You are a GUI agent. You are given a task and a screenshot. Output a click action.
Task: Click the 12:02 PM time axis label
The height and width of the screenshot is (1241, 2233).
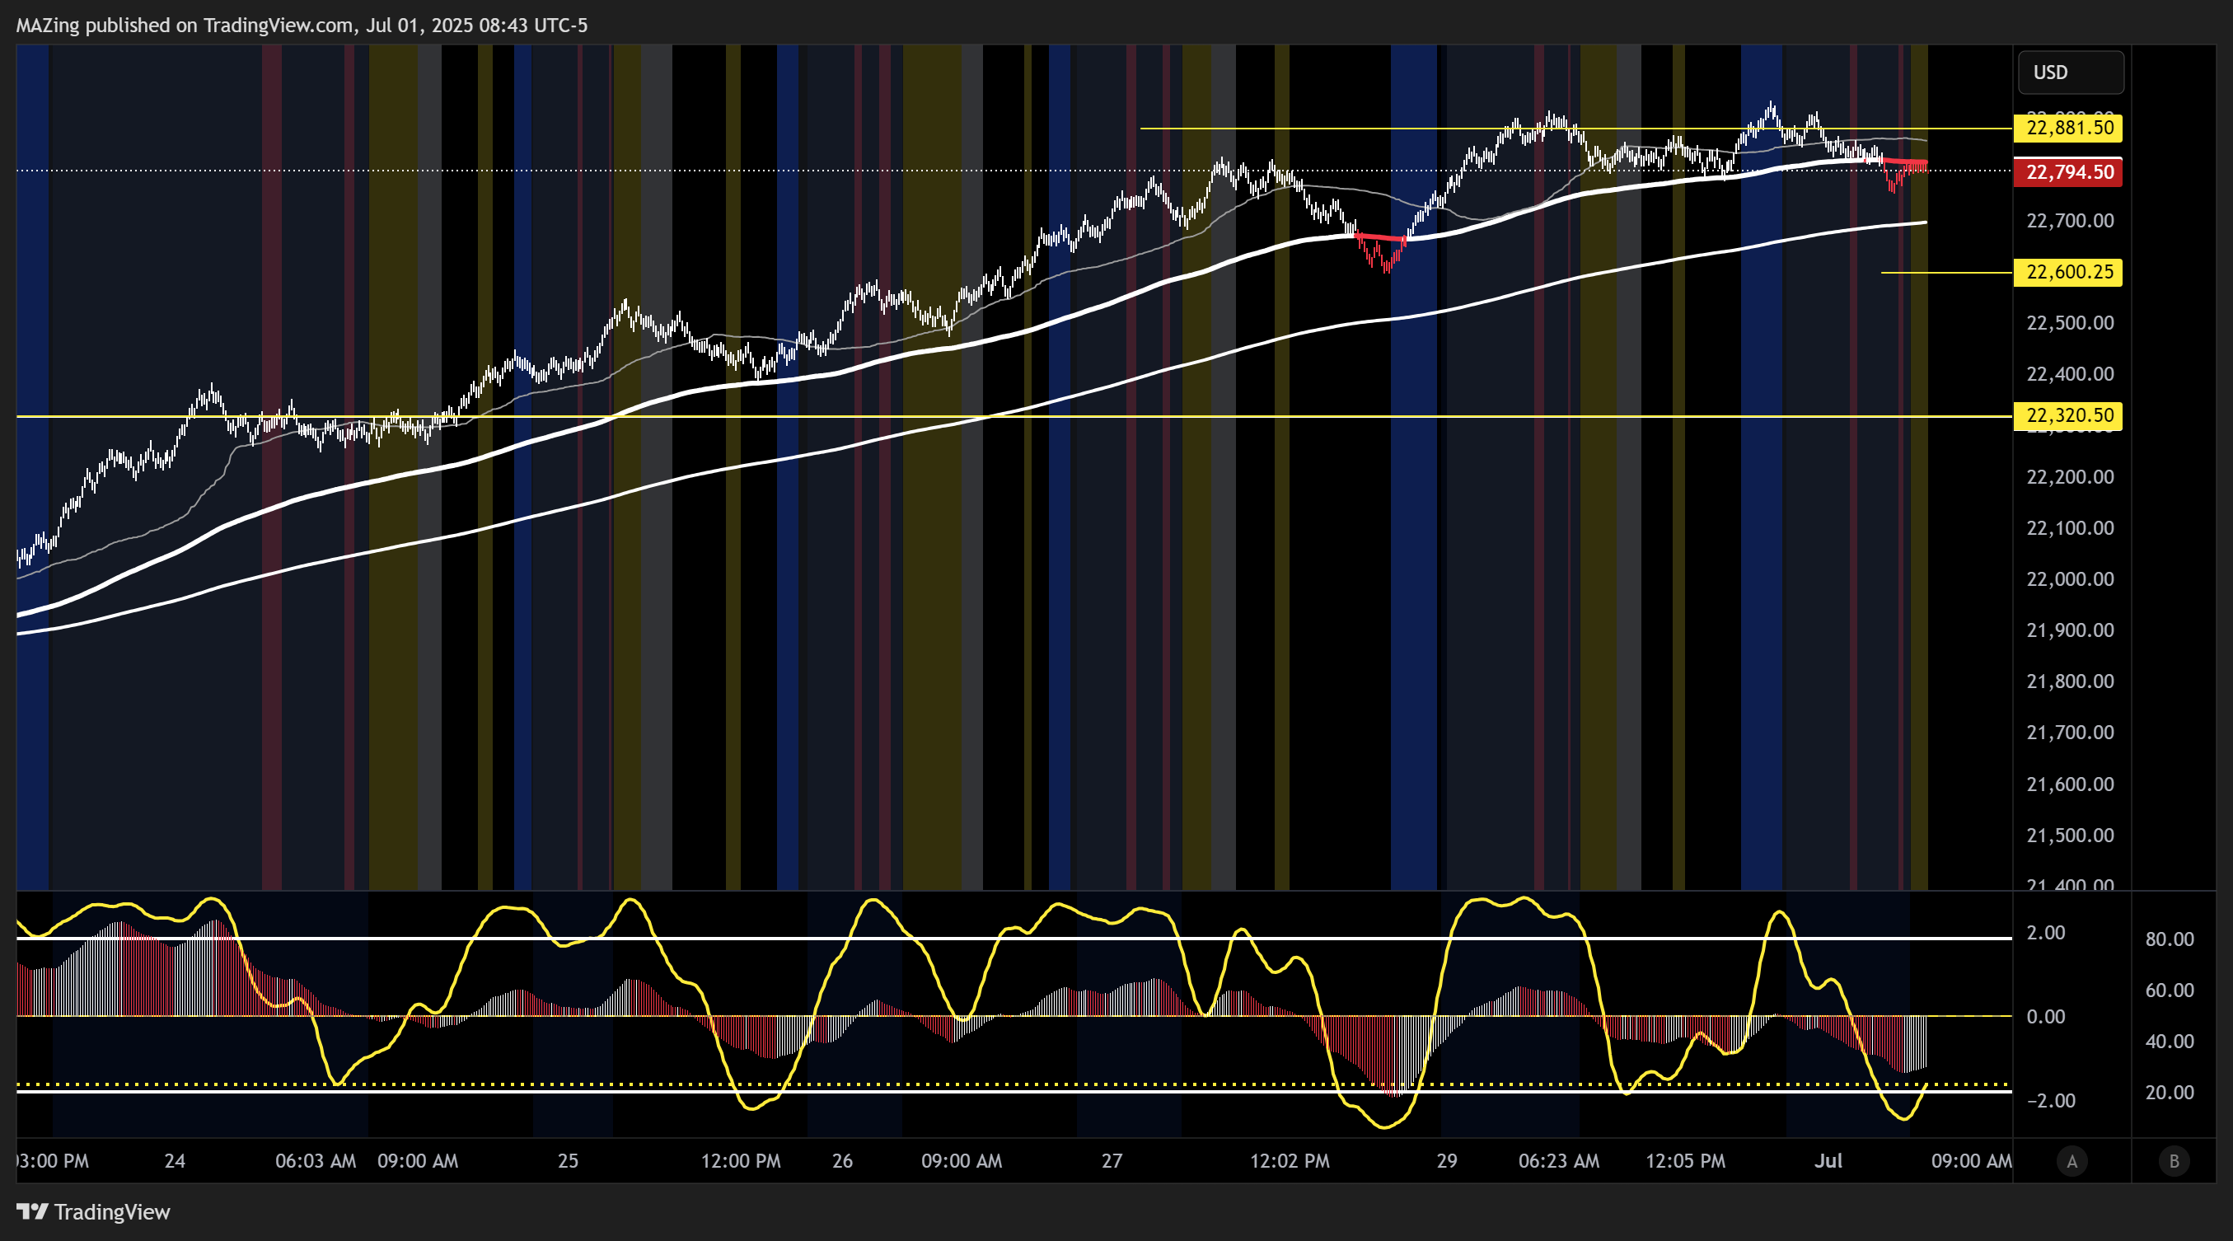(1290, 1161)
